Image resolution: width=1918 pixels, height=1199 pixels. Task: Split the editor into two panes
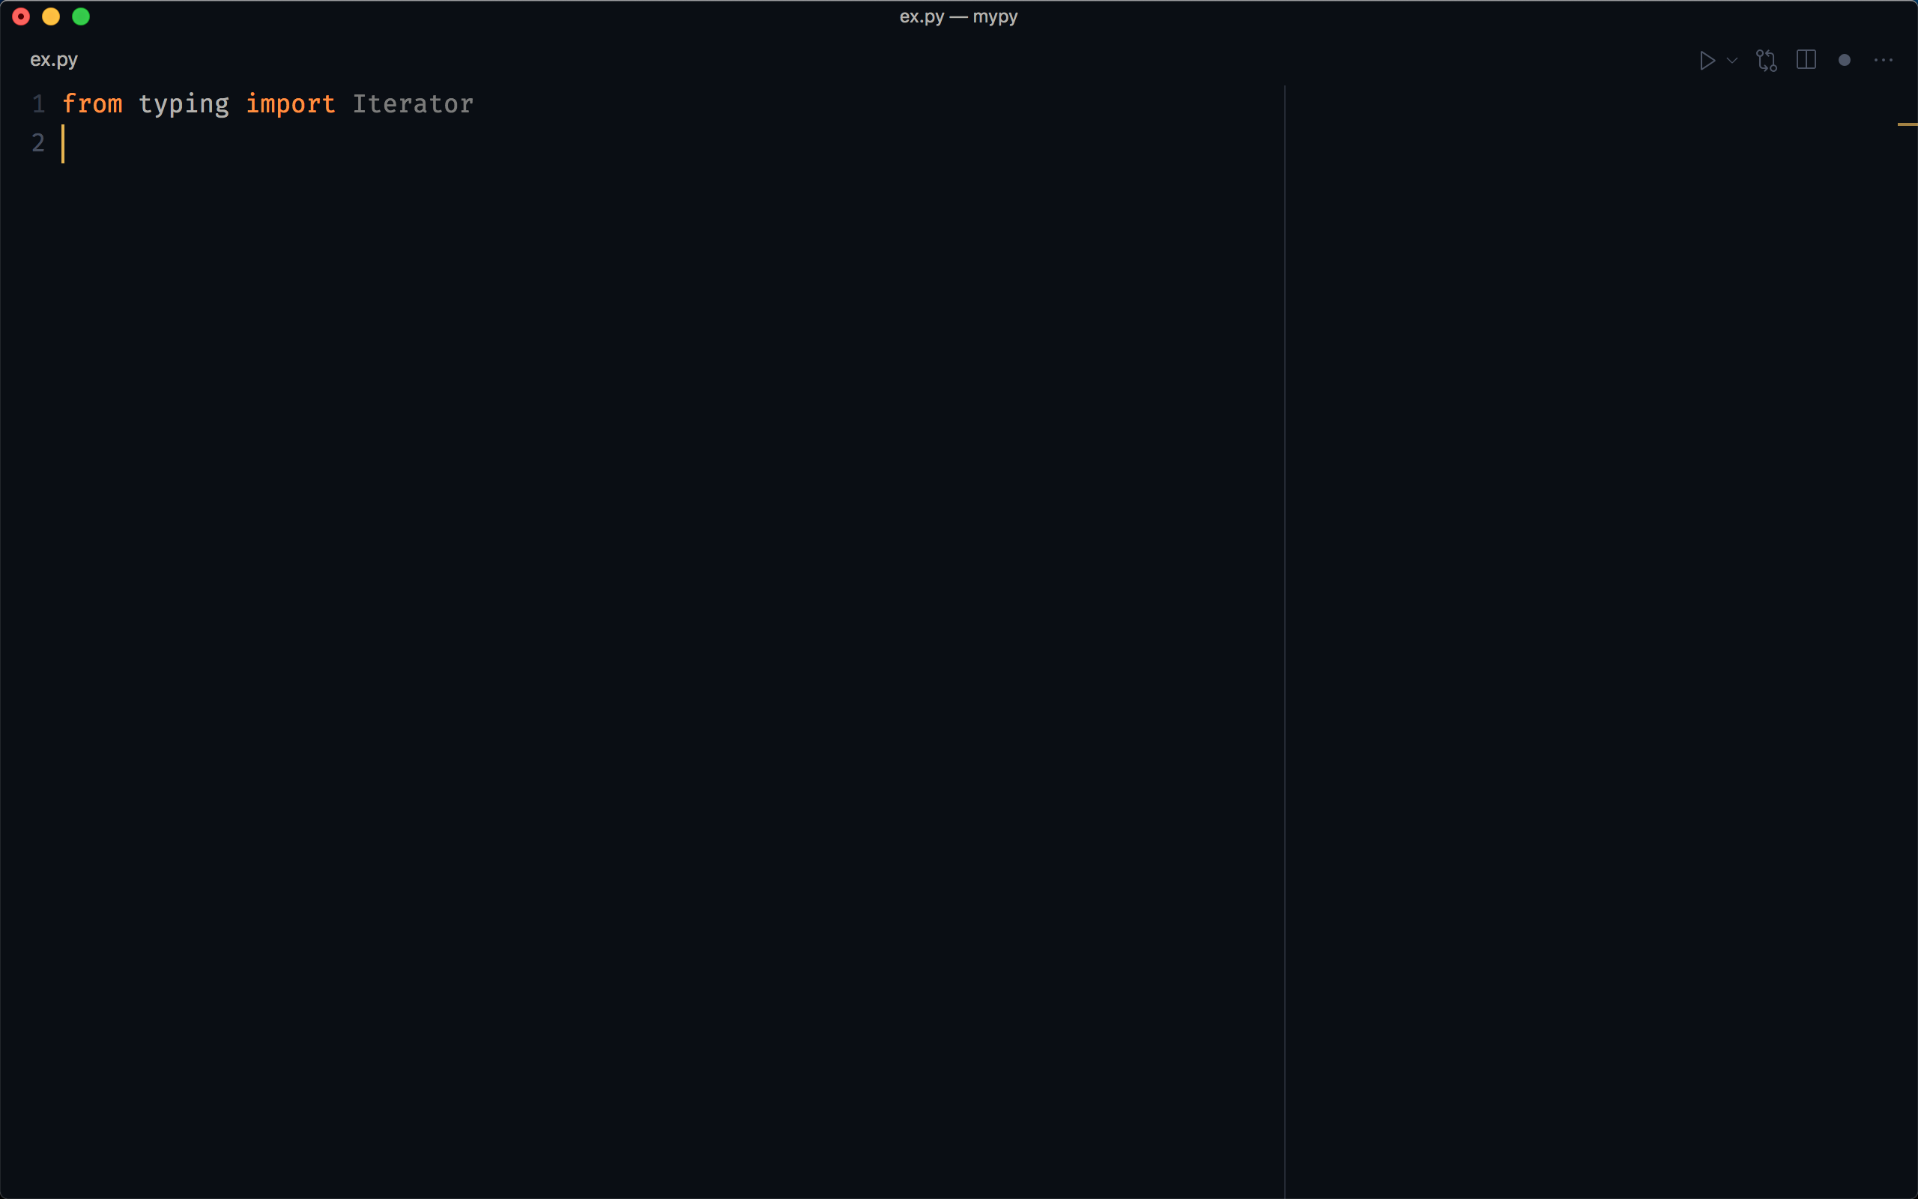[1806, 59]
